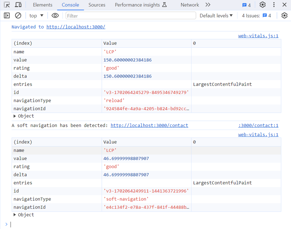Open DevTools settings gear

click(x=262, y=5)
